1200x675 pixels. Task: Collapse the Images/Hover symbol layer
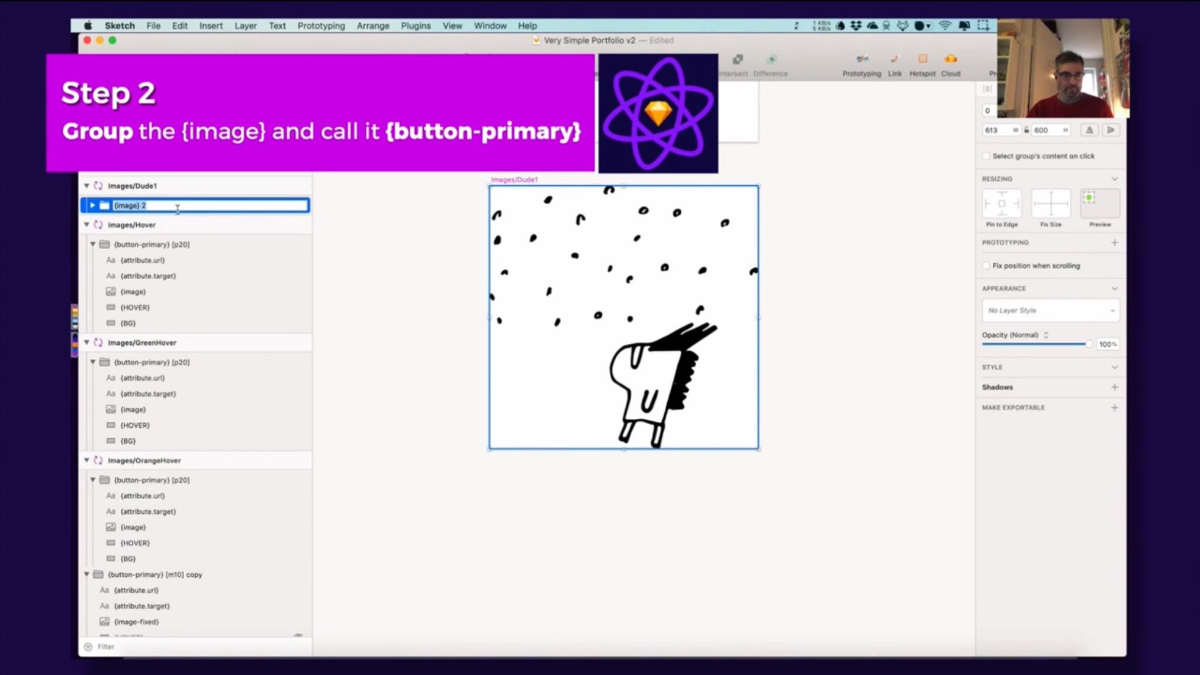(x=87, y=225)
